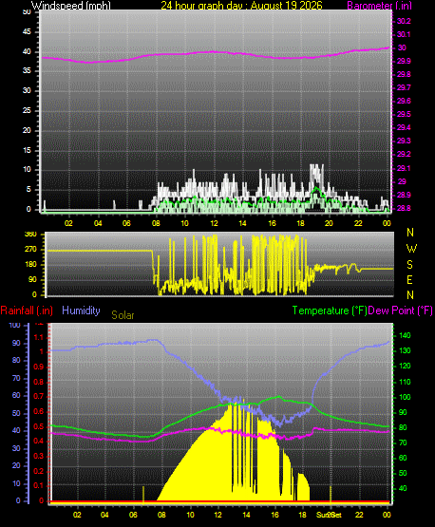Click the '90' tick on the wind direction axis

pos(32,279)
